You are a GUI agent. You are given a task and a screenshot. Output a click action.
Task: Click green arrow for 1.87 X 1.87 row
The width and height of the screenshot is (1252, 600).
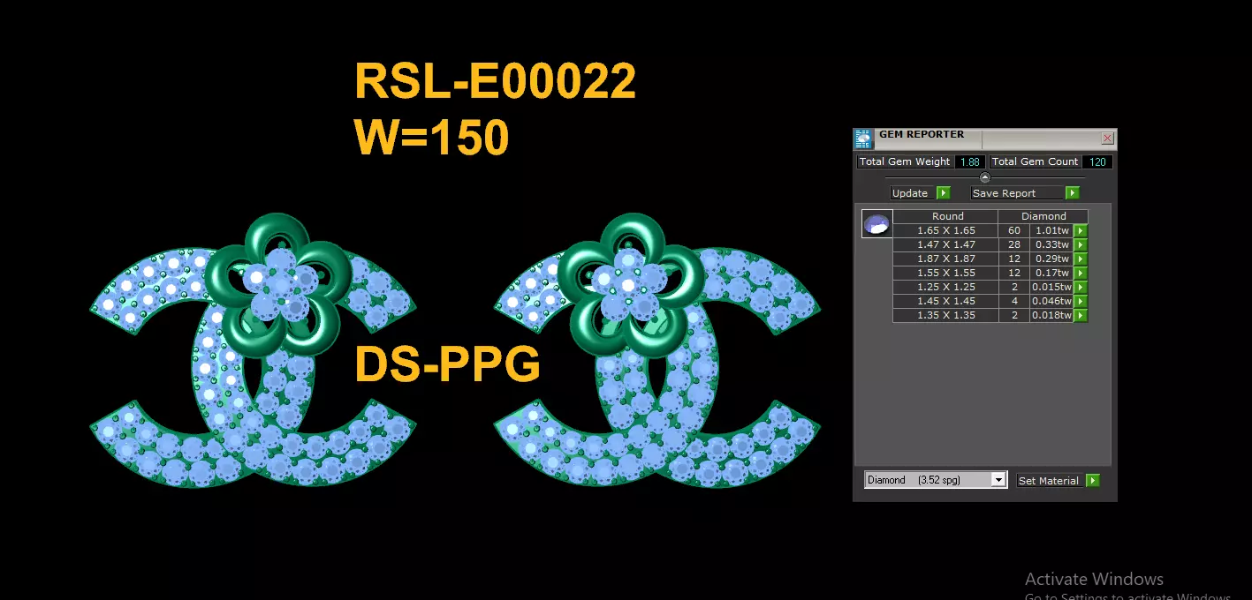pyautogui.click(x=1080, y=259)
